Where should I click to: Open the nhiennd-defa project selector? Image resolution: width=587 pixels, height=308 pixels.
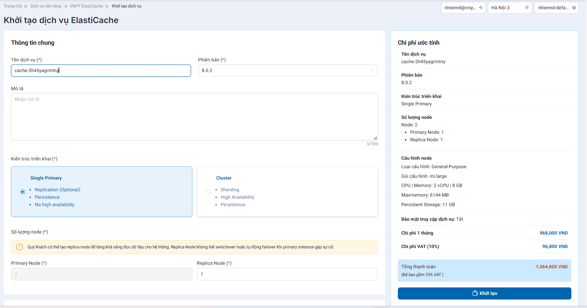tap(556, 7)
